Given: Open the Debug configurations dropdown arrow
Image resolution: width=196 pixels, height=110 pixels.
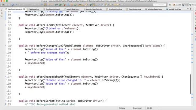Looking at the screenshot, I should tap(57, 5).
